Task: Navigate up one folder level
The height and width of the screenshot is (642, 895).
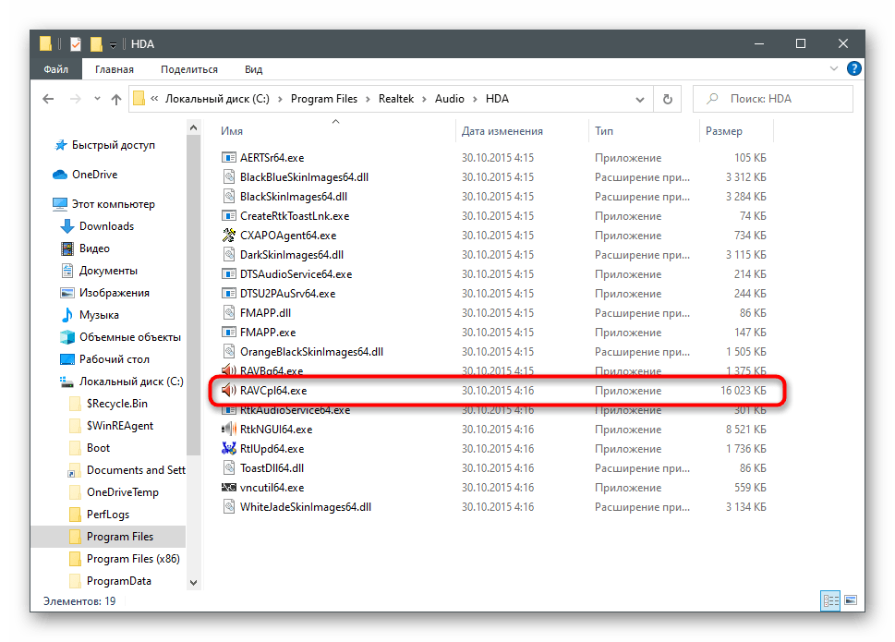Action: click(116, 99)
